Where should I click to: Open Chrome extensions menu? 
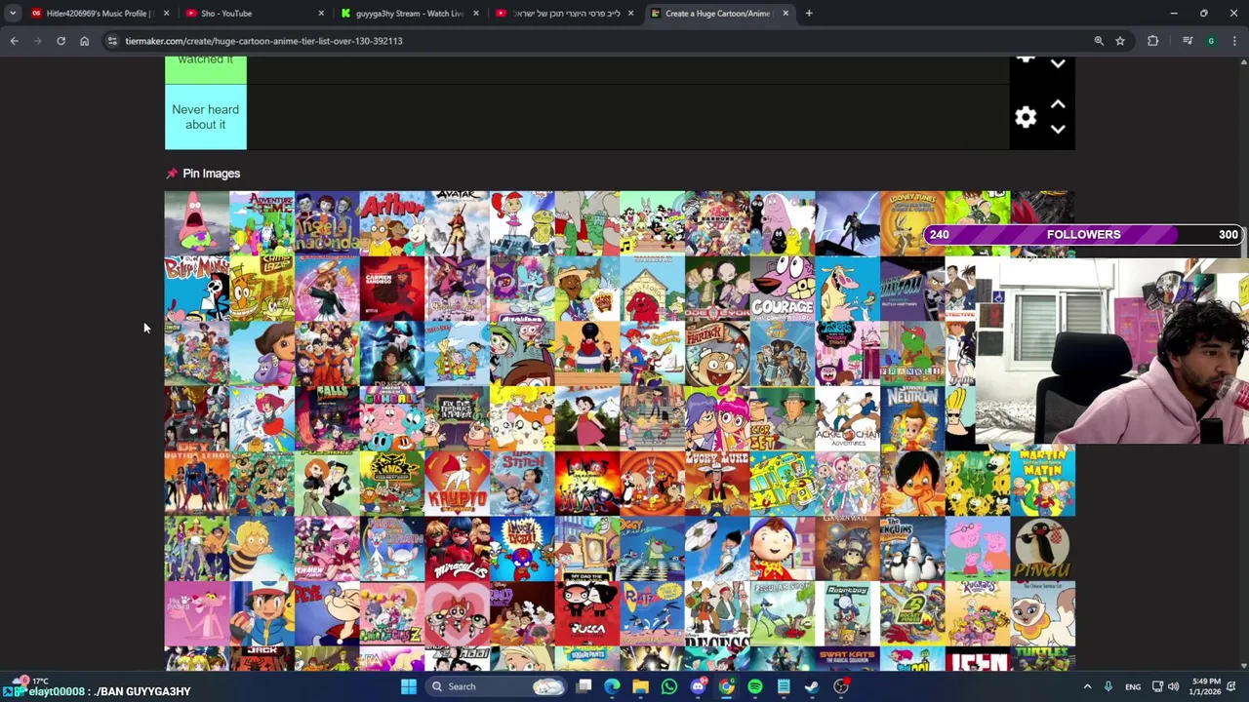(1153, 41)
